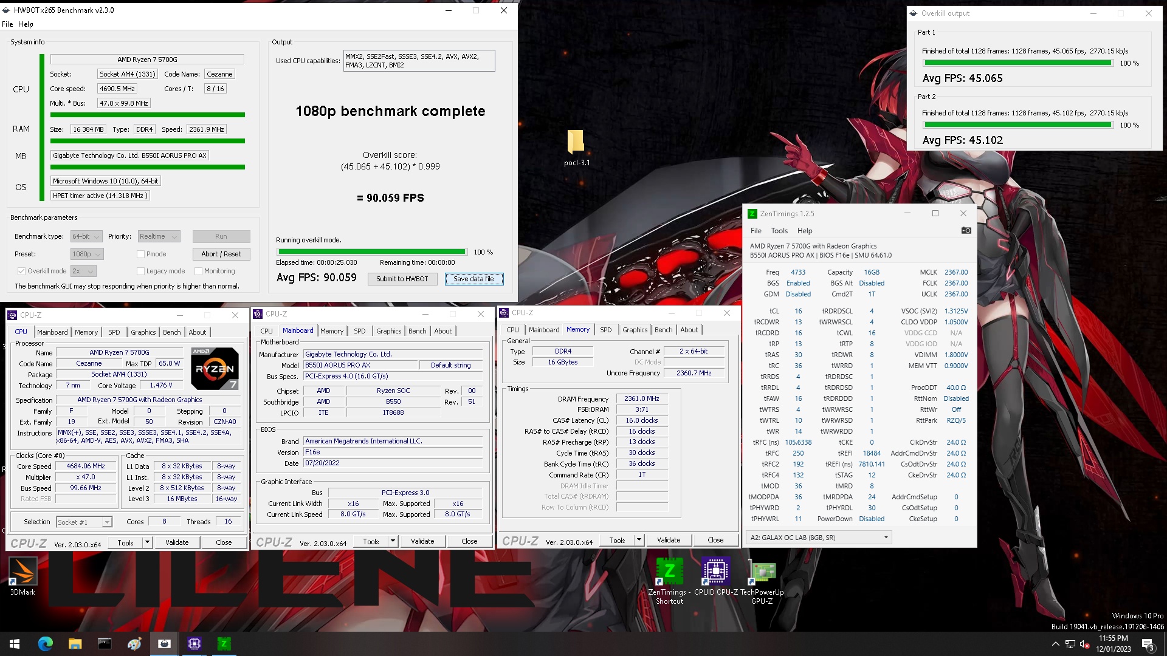
Task: Enable the Legacy mode checkbox
Action: (x=140, y=271)
